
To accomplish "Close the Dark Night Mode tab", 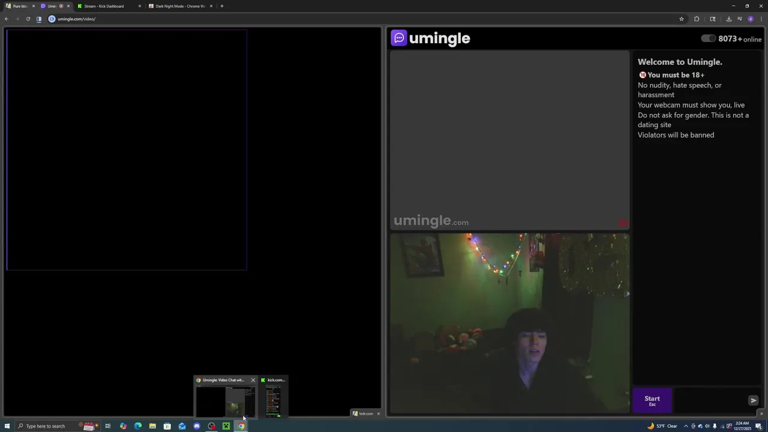I will pyautogui.click(x=211, y=6).
